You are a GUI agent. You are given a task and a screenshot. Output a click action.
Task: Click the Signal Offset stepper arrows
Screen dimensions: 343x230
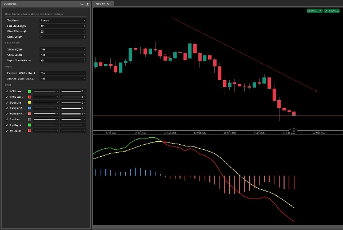click(x=85, y=61)
